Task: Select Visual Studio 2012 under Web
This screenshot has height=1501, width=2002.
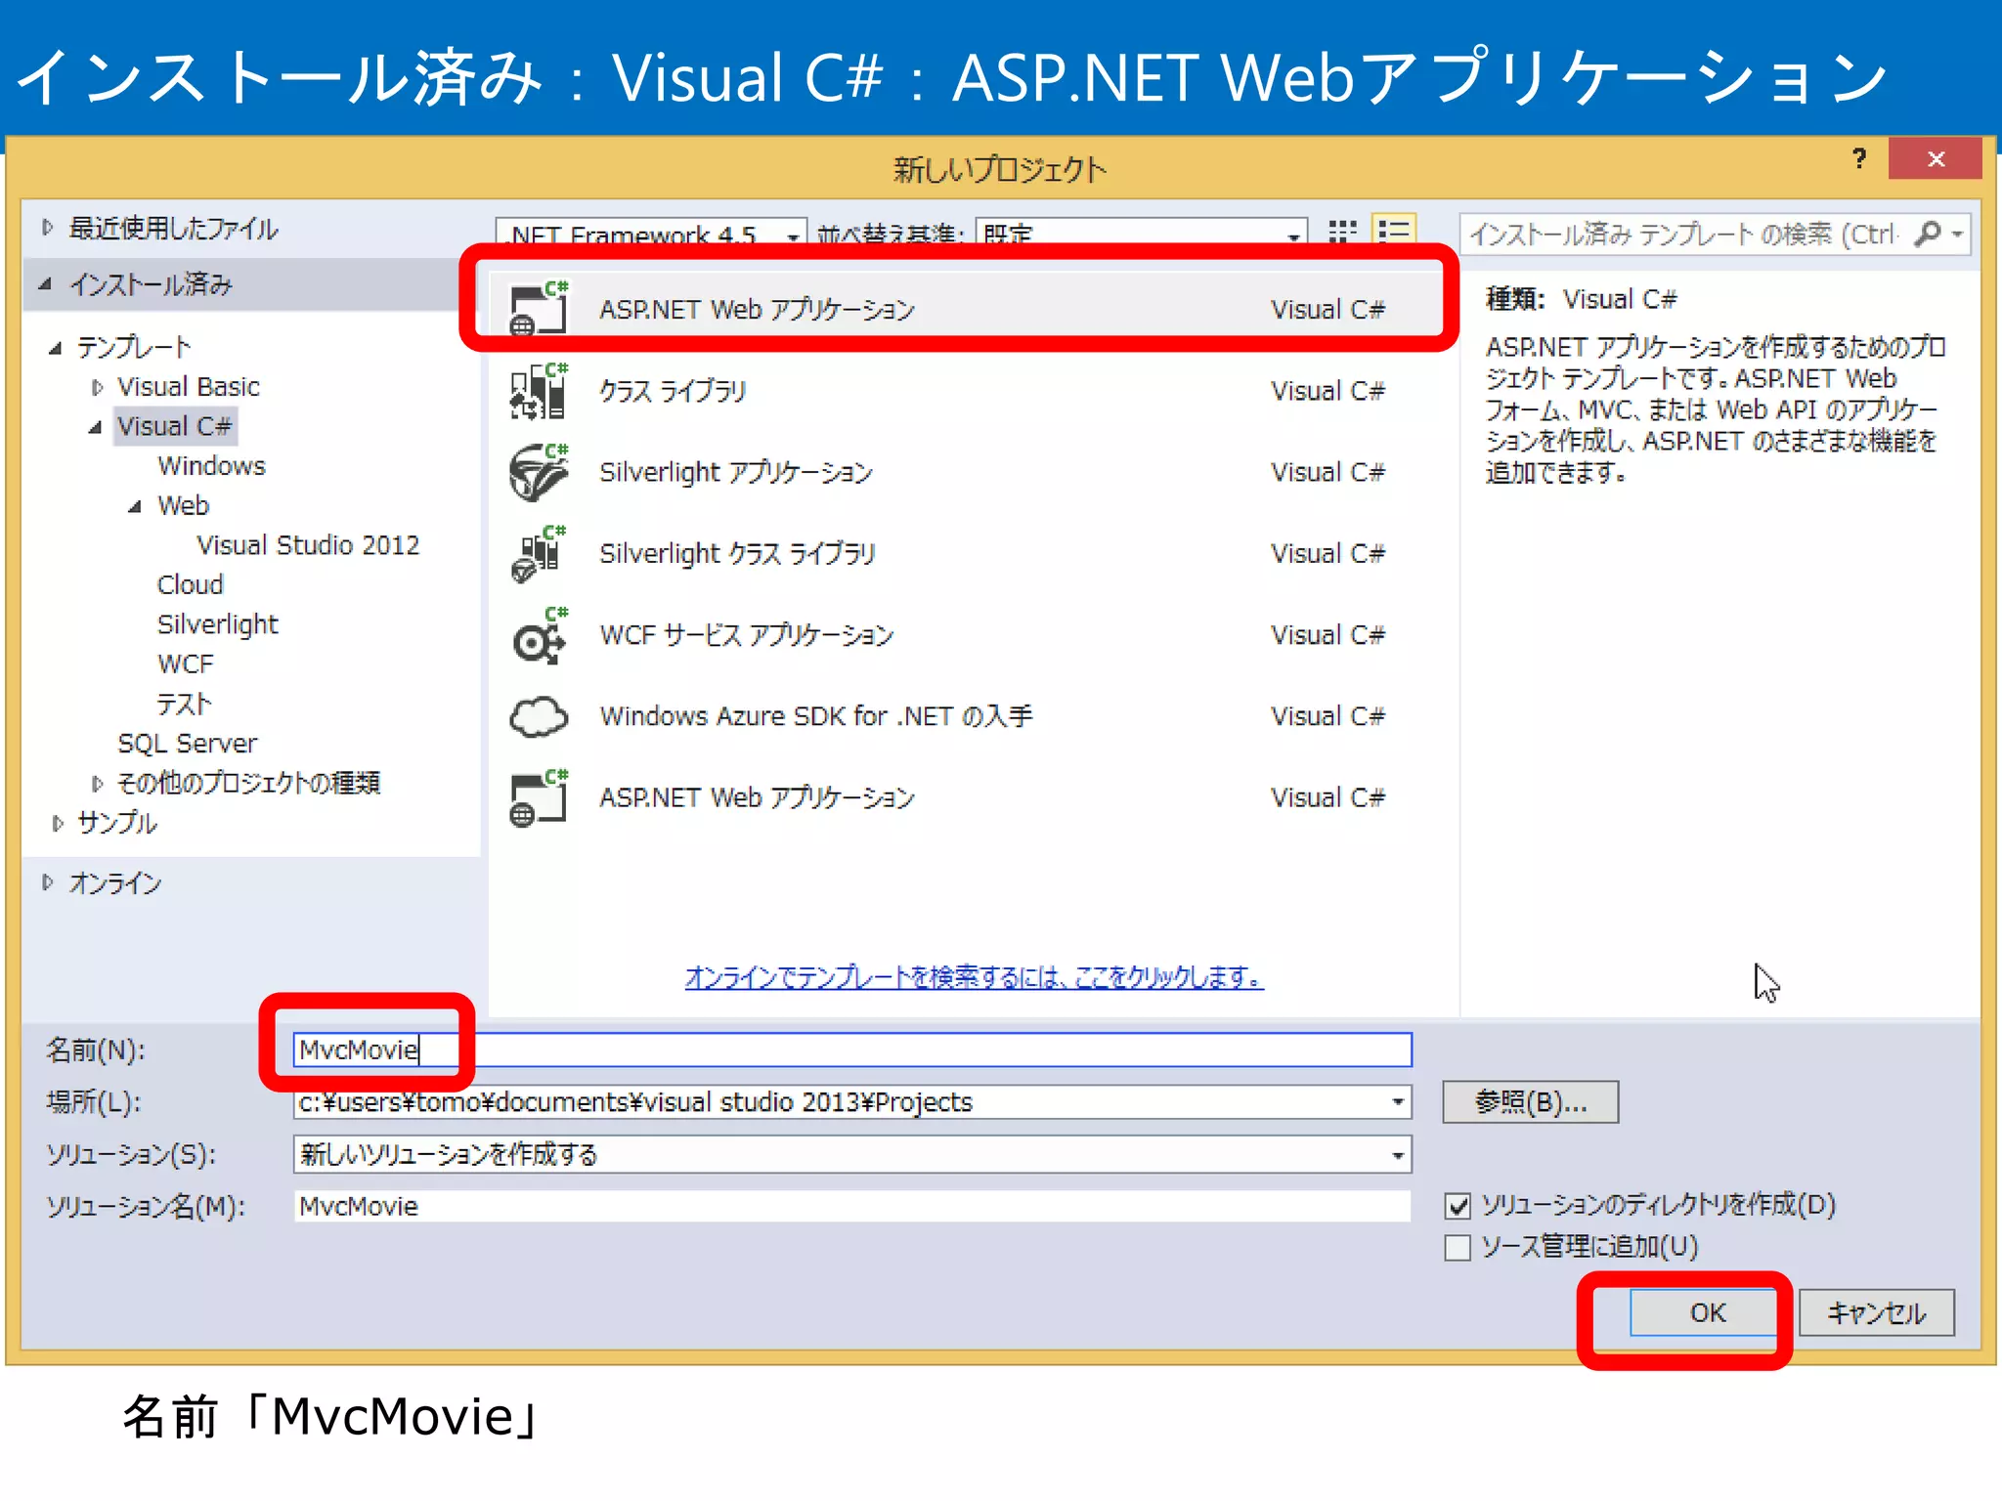Action: tap(308, 545)
